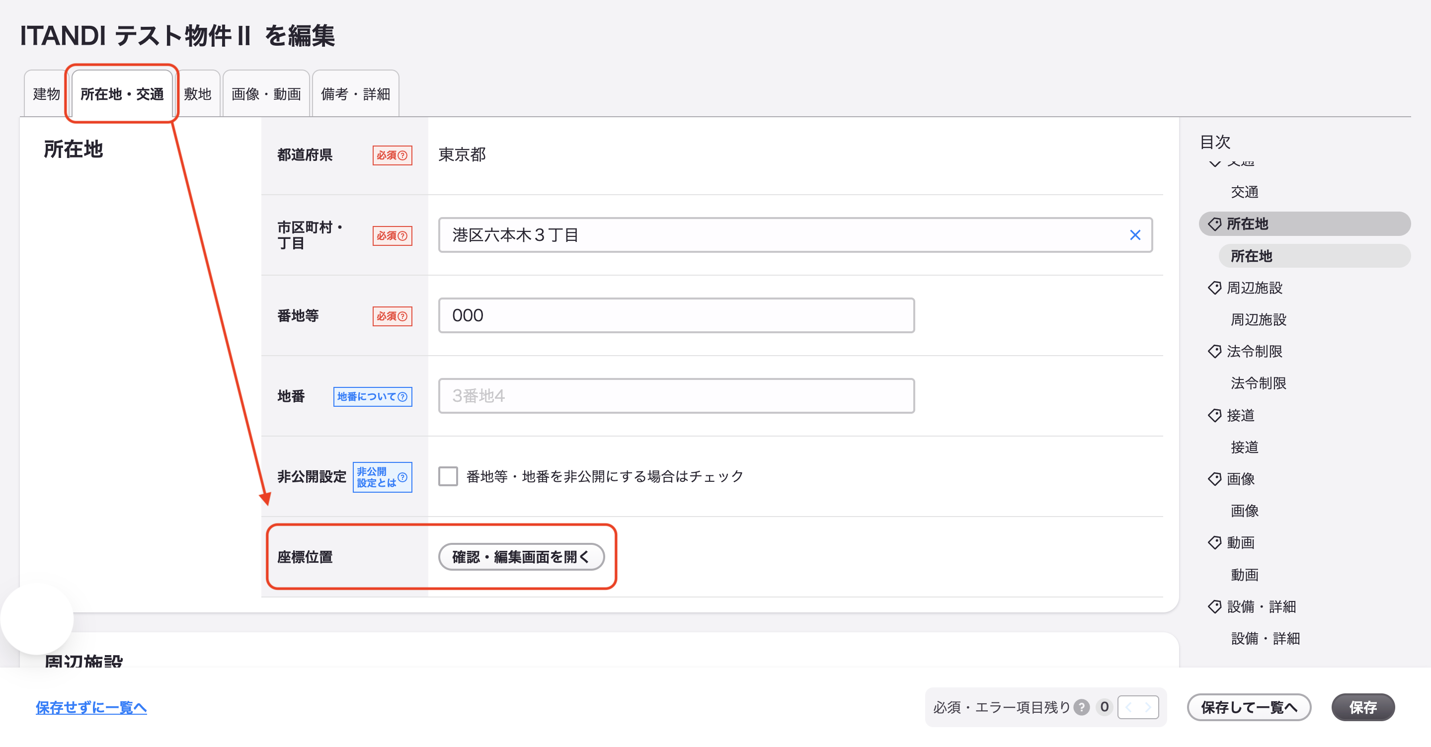The image size is (1431, 747).
Task: Jump to 周辺施設 section header in contents
Action: [x=1254, y=288]
